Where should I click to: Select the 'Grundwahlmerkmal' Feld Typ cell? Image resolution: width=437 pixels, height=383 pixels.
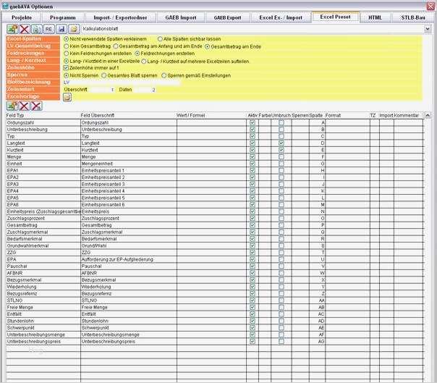[43, 245]
